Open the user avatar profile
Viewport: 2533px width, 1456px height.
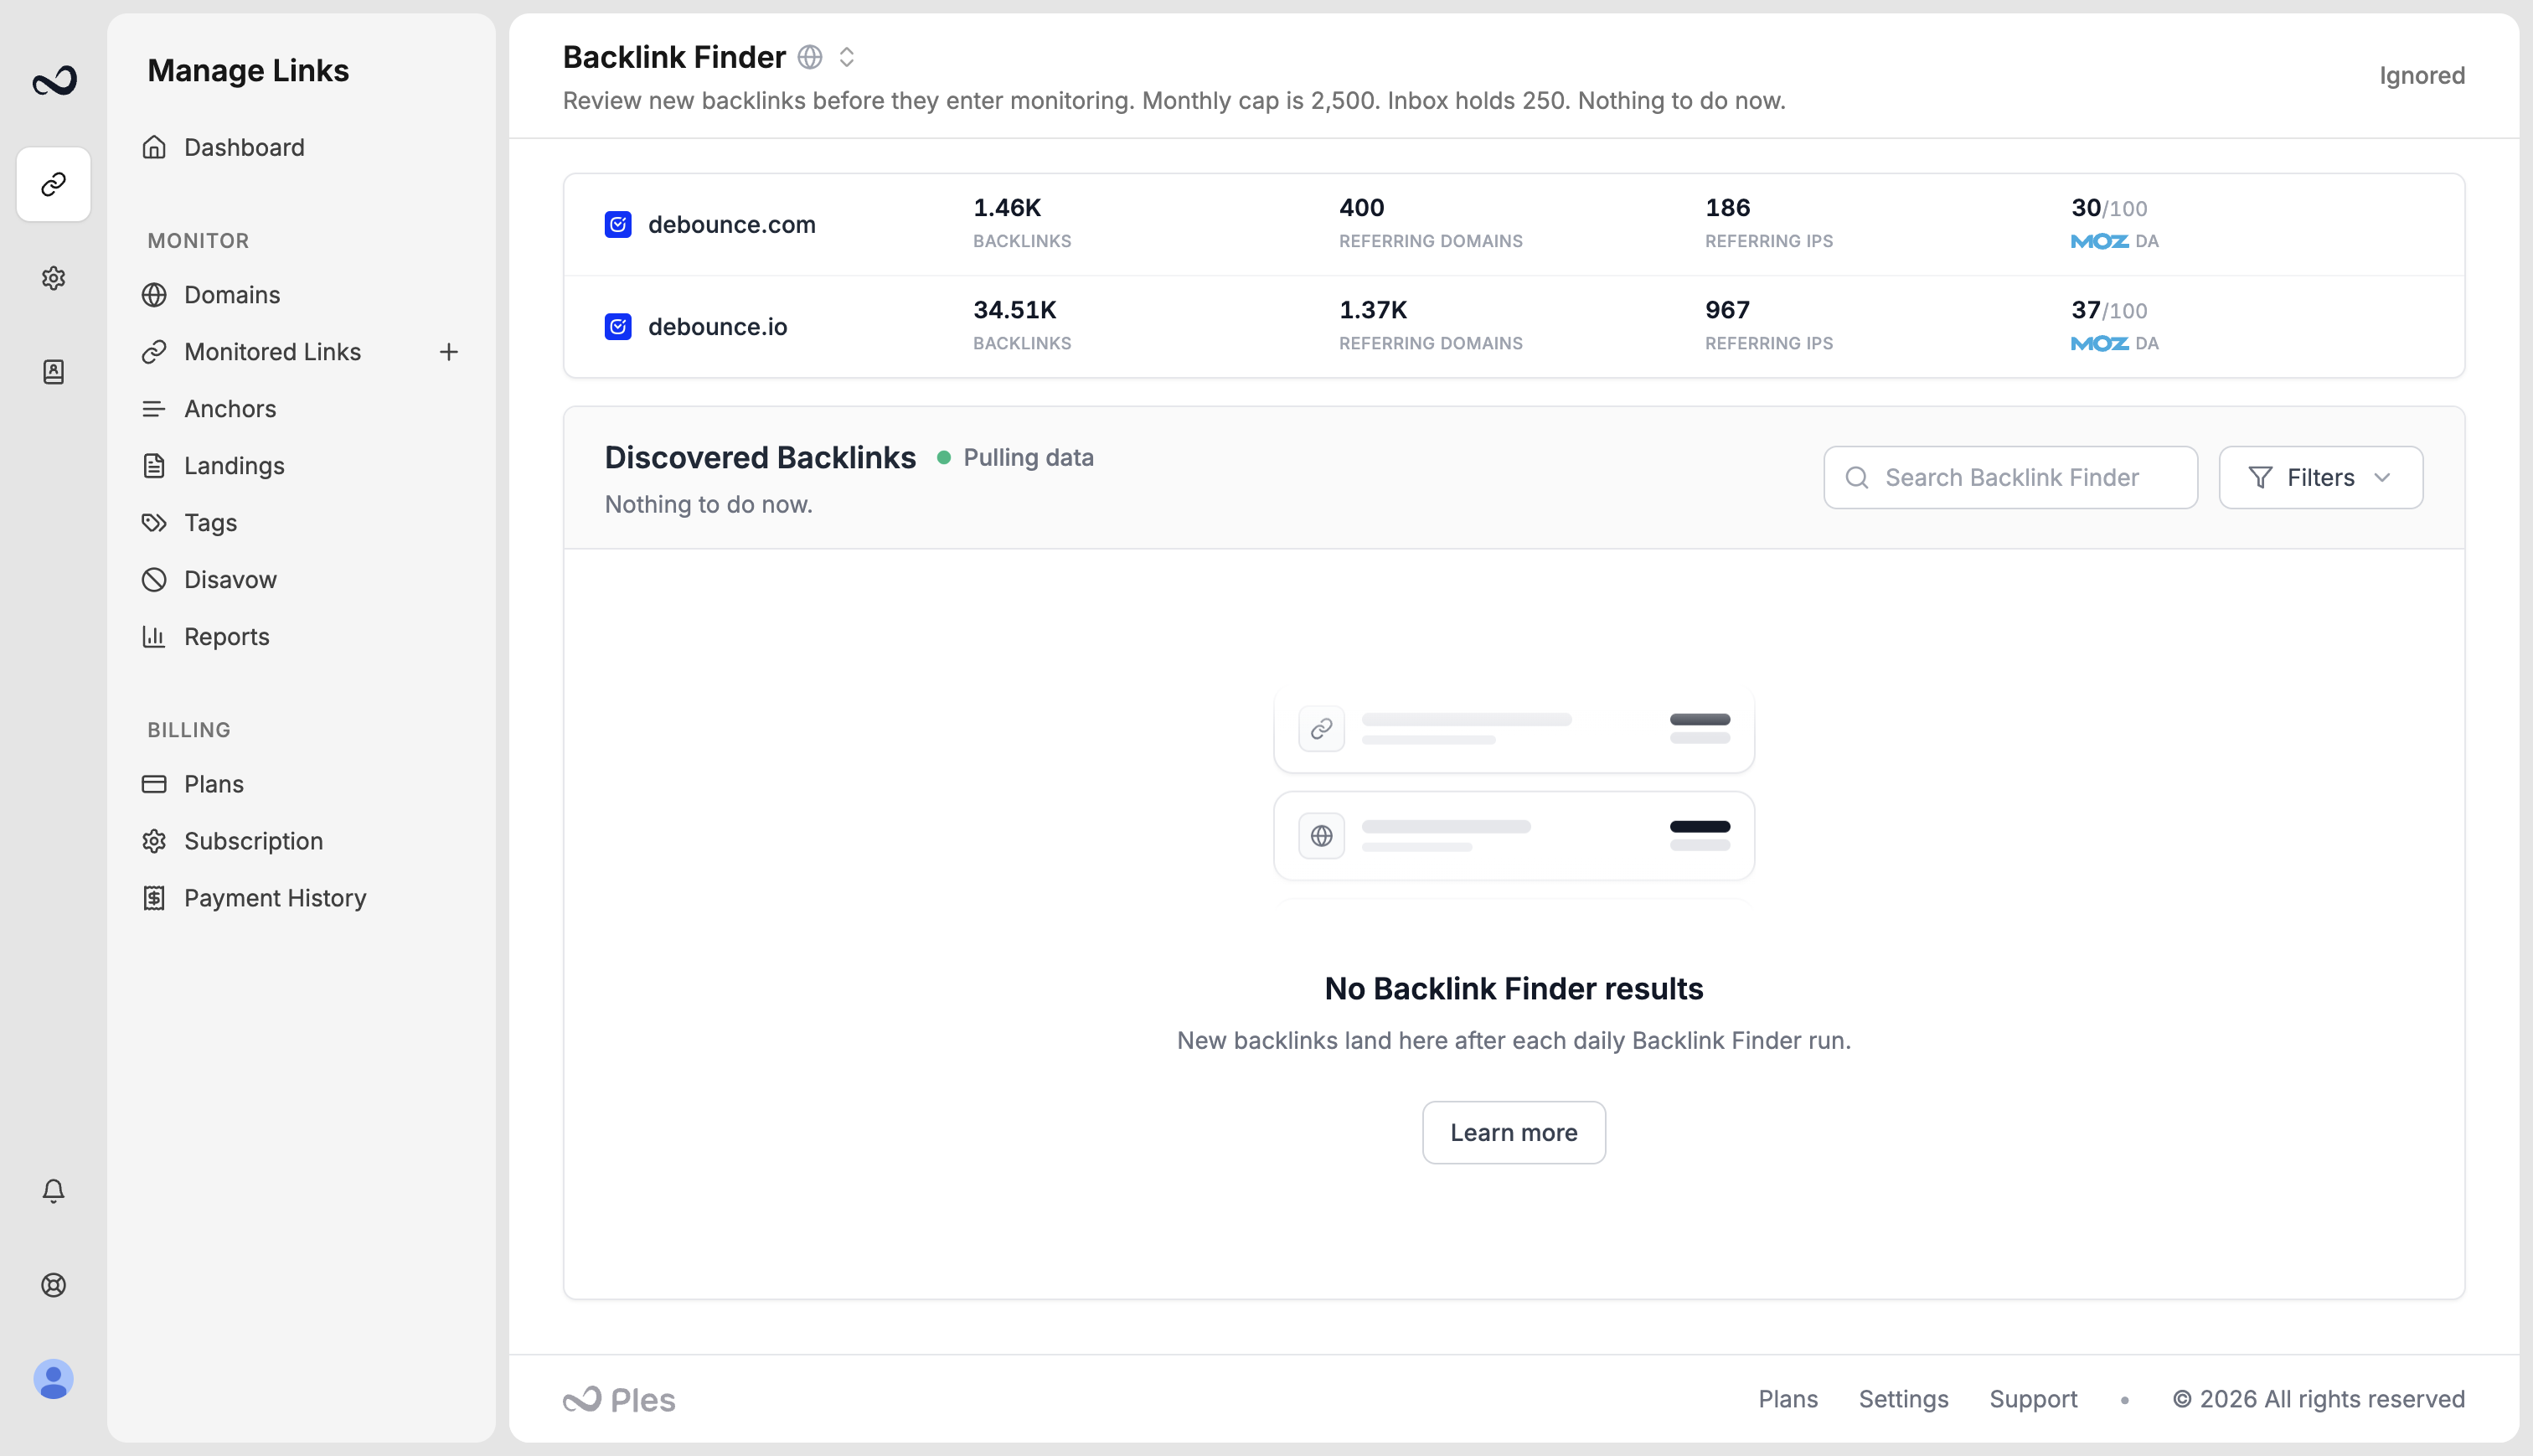[x=54, y=1379]
